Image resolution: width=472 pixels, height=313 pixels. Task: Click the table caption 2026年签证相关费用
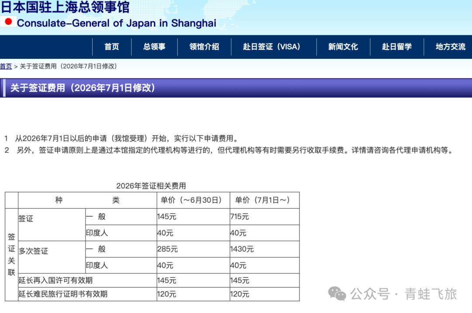151,186
